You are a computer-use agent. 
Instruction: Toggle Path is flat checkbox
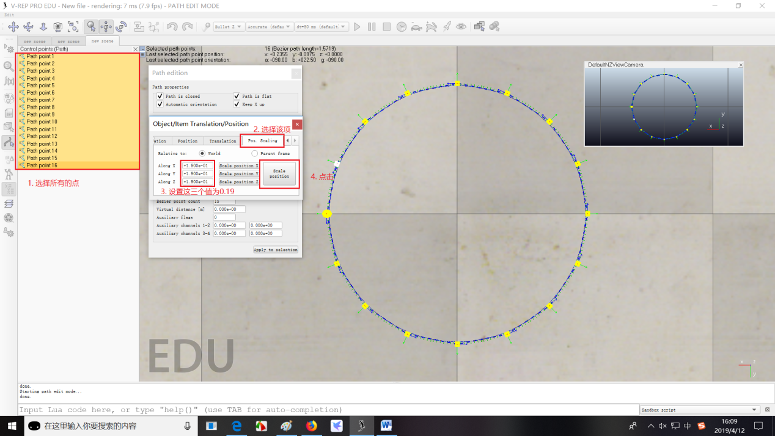click(237, 96)
